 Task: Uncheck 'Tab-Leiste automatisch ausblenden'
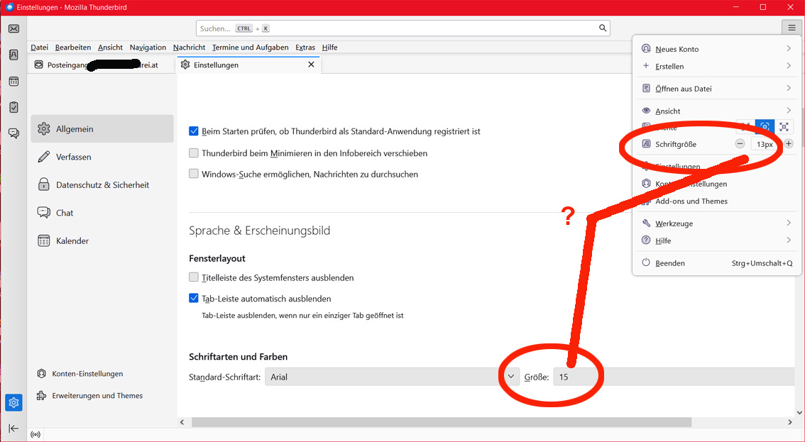[194, 299]
